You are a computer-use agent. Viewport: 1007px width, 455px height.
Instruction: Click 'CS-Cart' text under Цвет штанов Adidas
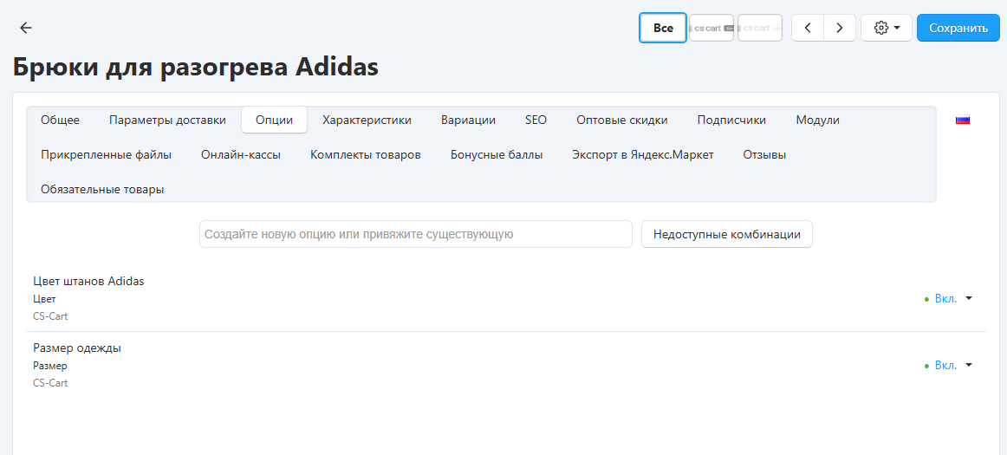click(x=50, y=316)
